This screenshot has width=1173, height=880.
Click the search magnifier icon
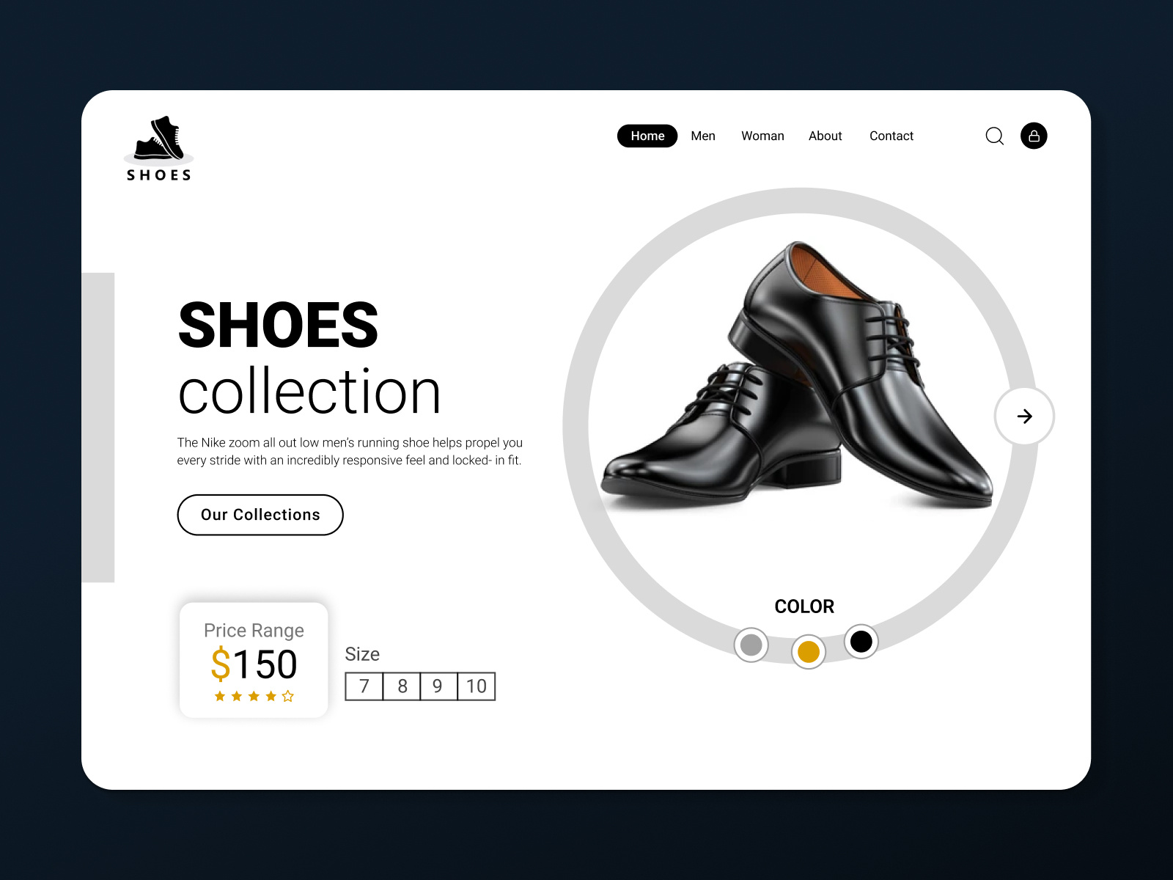click(x=995, y=136)
